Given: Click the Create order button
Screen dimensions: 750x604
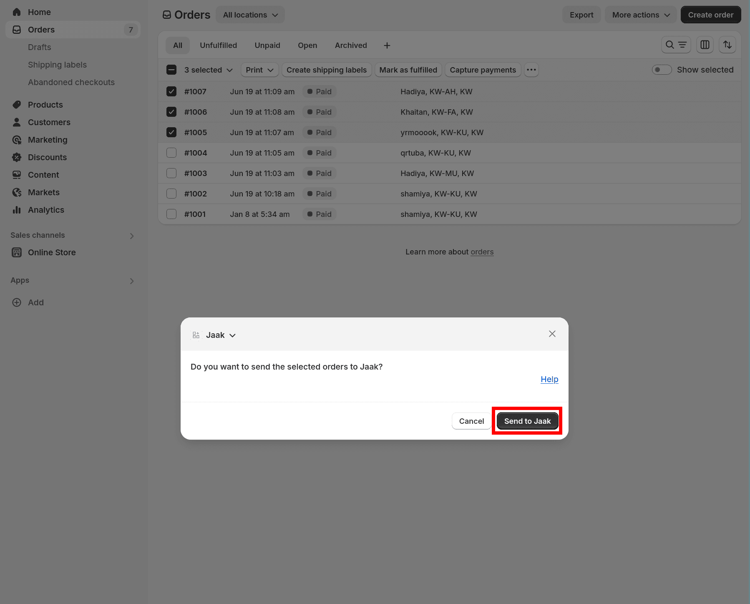Looking at the screenshot, I should click(x=710, y=15).
